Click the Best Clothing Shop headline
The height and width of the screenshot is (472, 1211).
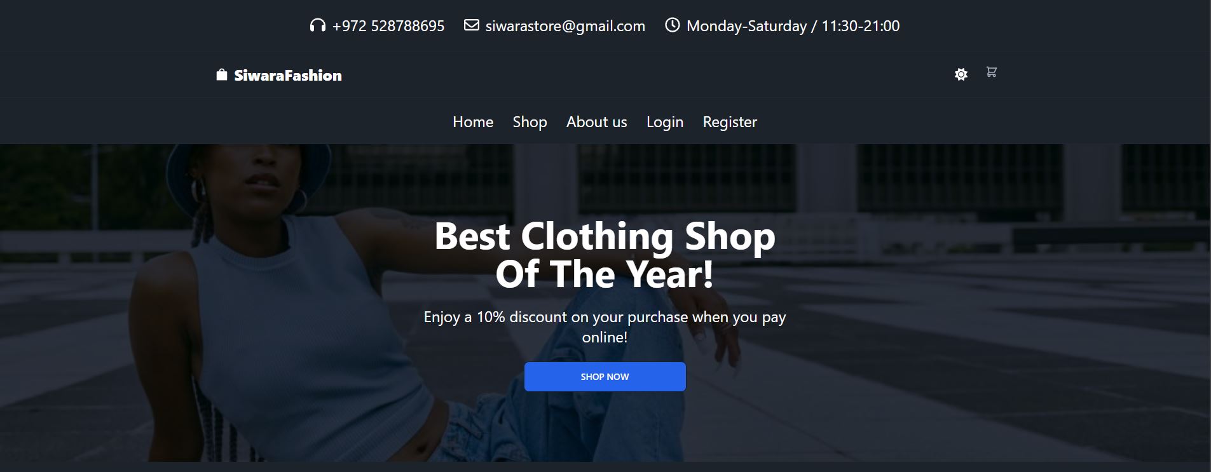tap(605, 255)
